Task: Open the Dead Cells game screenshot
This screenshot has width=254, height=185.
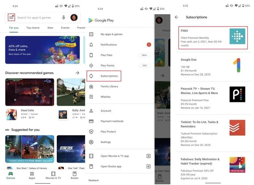Action: pos(30,92)
